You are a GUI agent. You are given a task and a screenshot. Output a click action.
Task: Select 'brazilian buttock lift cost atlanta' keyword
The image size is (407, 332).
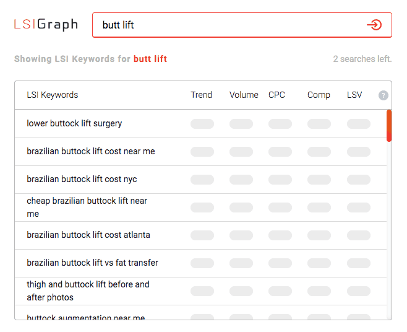coord(88,235)
